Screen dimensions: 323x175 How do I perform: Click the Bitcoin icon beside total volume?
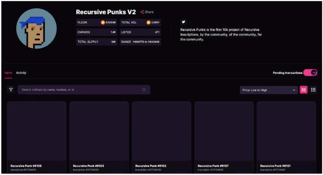click(148, 23)
